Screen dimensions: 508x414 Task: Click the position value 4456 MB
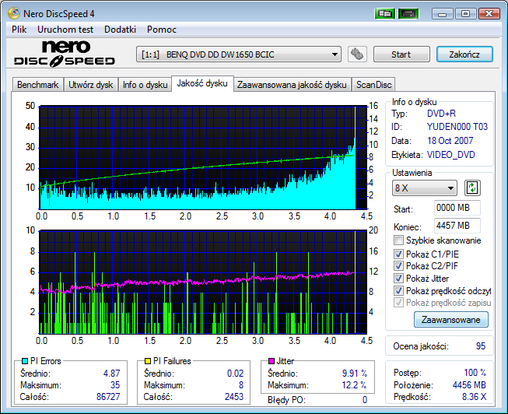[469, 385]
